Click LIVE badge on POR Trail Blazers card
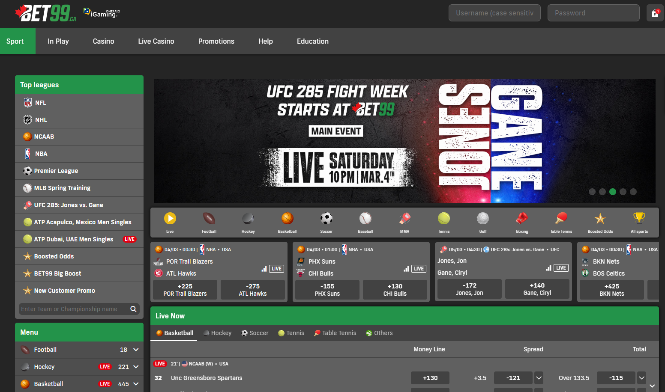665x392 pixels. click(277, 269)
